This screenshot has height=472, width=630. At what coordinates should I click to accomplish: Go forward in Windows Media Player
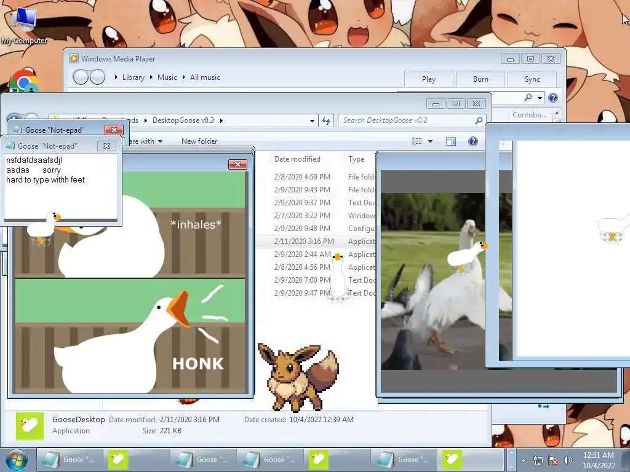(x=97, y=77)
